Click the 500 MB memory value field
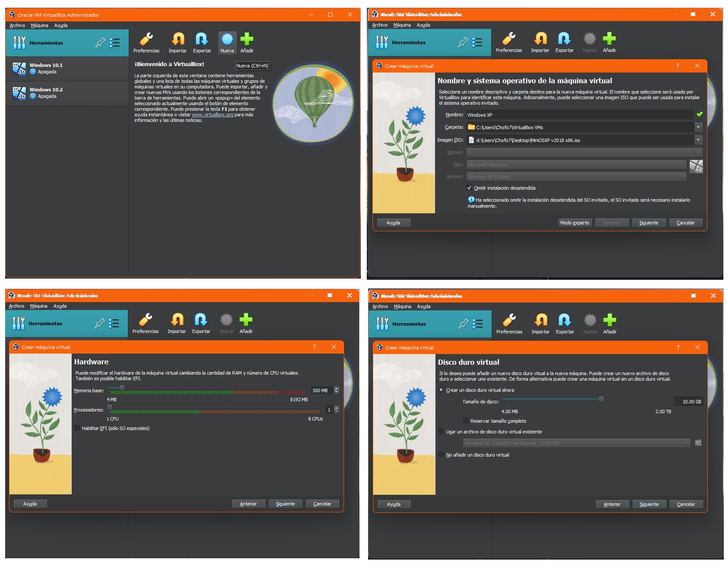This screenshot has height=569, width=728. pos(322,390)
